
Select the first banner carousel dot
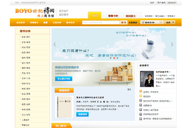[111, 58]
